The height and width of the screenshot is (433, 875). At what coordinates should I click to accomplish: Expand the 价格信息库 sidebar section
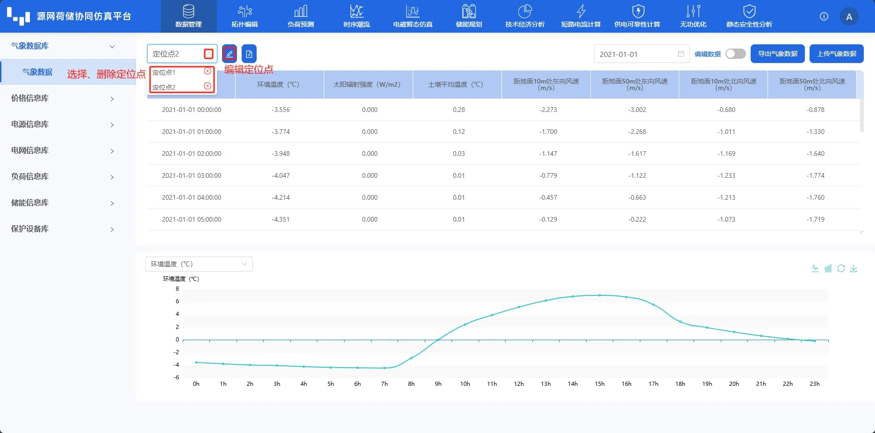pyautogui.click(x=112, y=98)
